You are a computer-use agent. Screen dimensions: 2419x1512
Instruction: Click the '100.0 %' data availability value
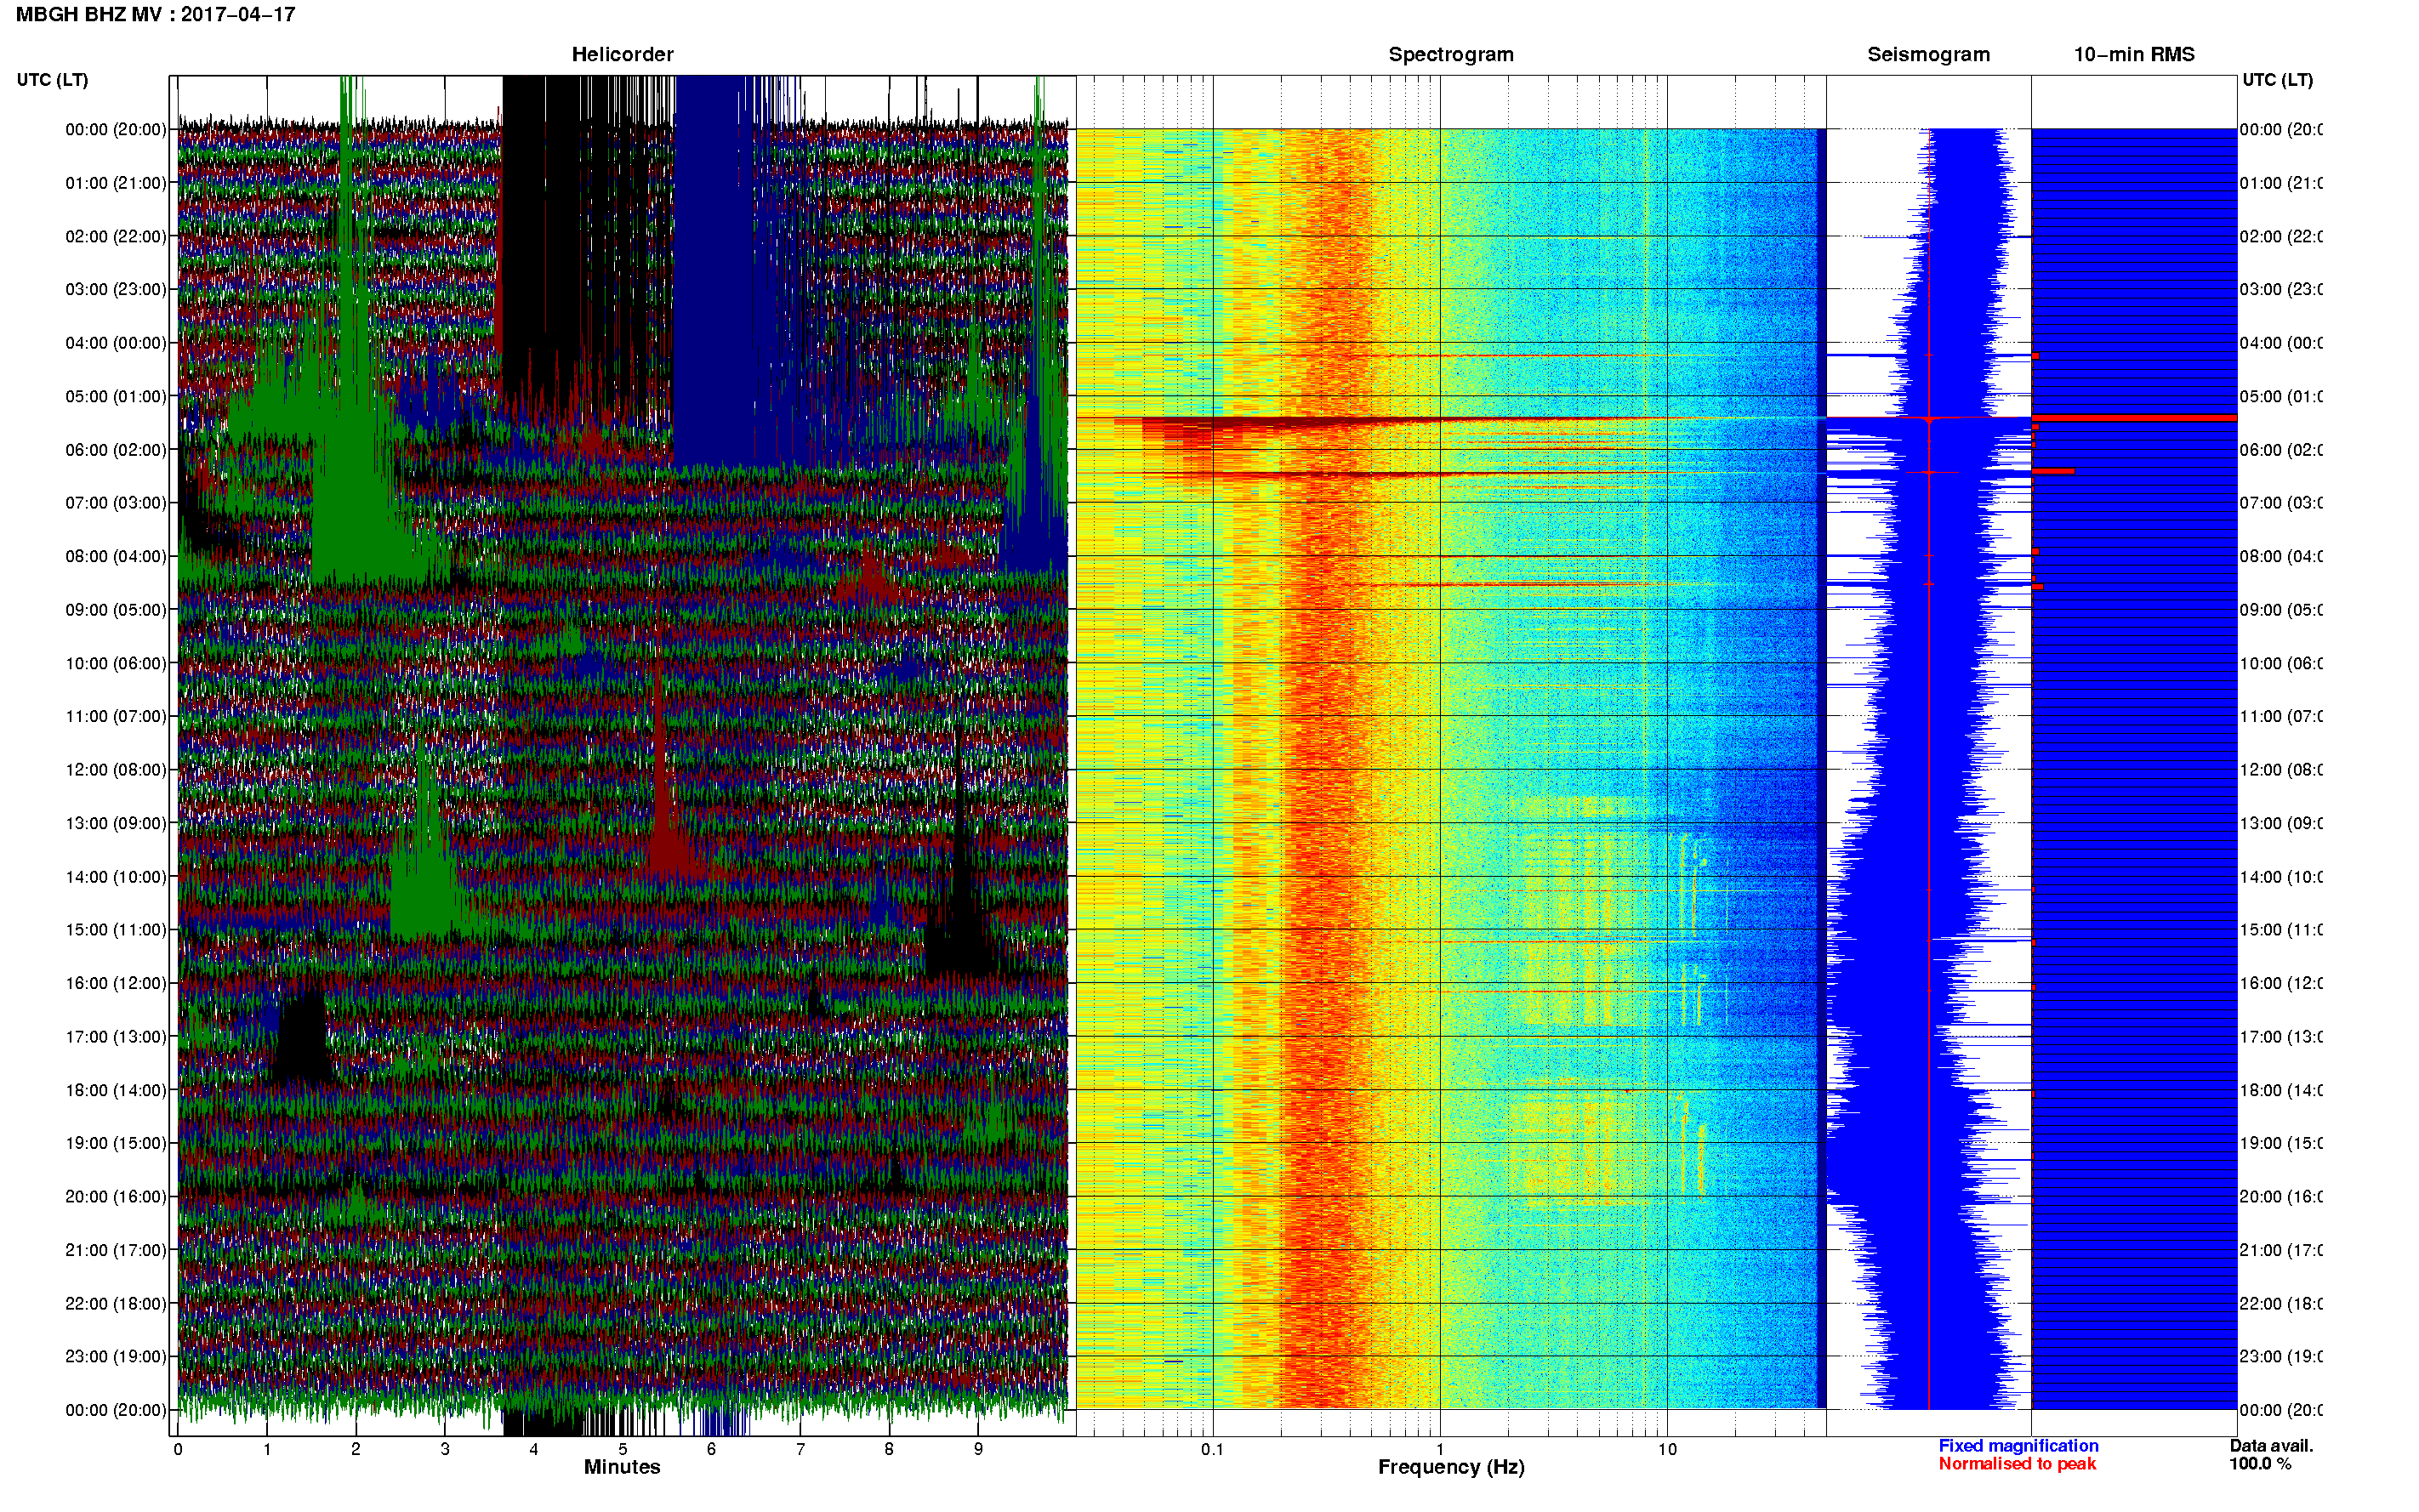click(x=2260, y=1464)
